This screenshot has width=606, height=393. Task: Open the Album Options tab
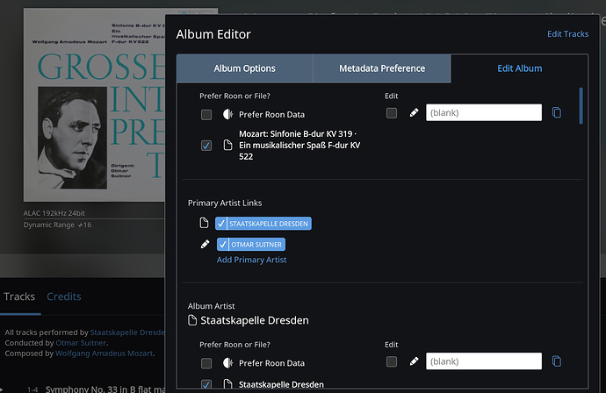[245, 68]
